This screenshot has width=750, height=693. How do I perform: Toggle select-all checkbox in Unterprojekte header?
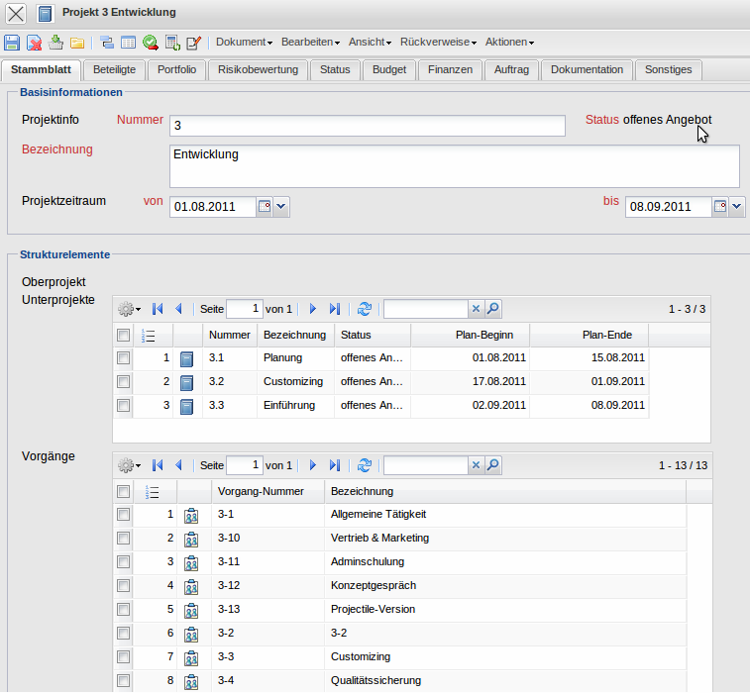point(124,335)
